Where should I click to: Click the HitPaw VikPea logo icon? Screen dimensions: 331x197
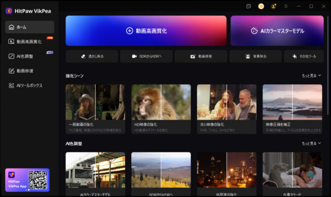click(x=9, y=11)
